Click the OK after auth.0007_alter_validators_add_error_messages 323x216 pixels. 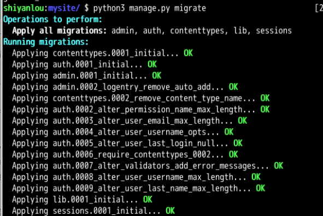click(x=279, y=166)
